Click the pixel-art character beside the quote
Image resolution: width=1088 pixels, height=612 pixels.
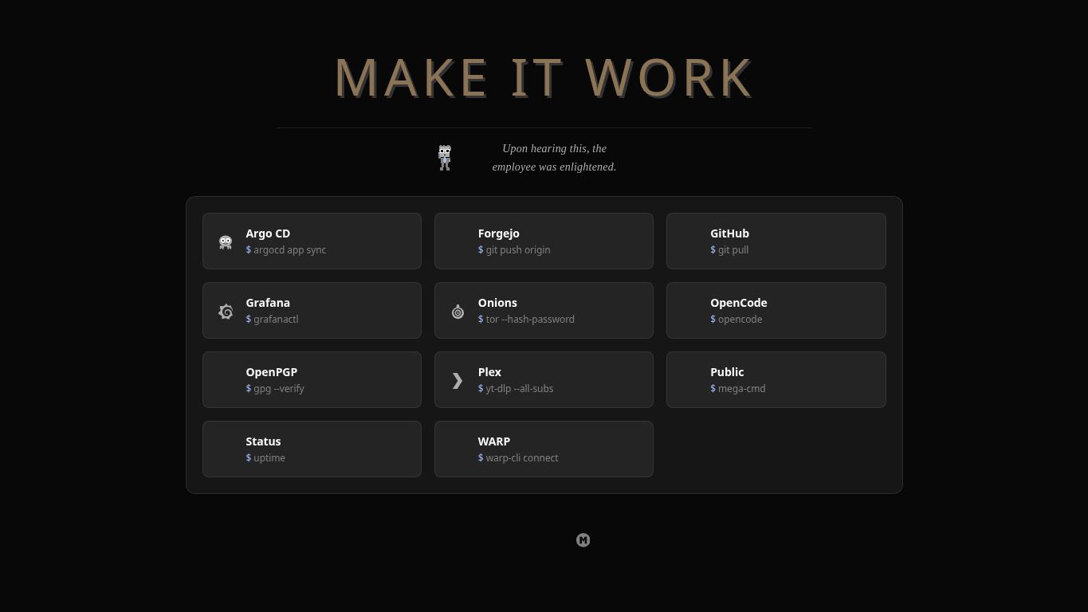tap(445, 158)
